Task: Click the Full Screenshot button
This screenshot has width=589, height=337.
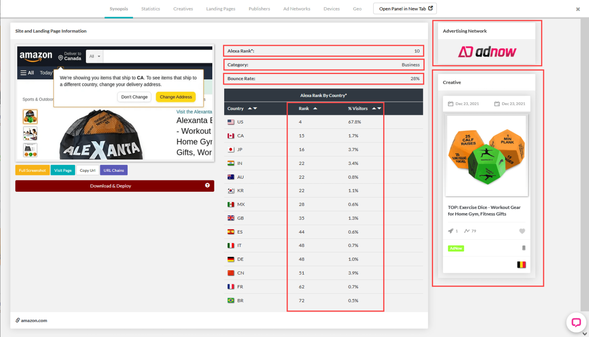Action: [x=32, y=170]
